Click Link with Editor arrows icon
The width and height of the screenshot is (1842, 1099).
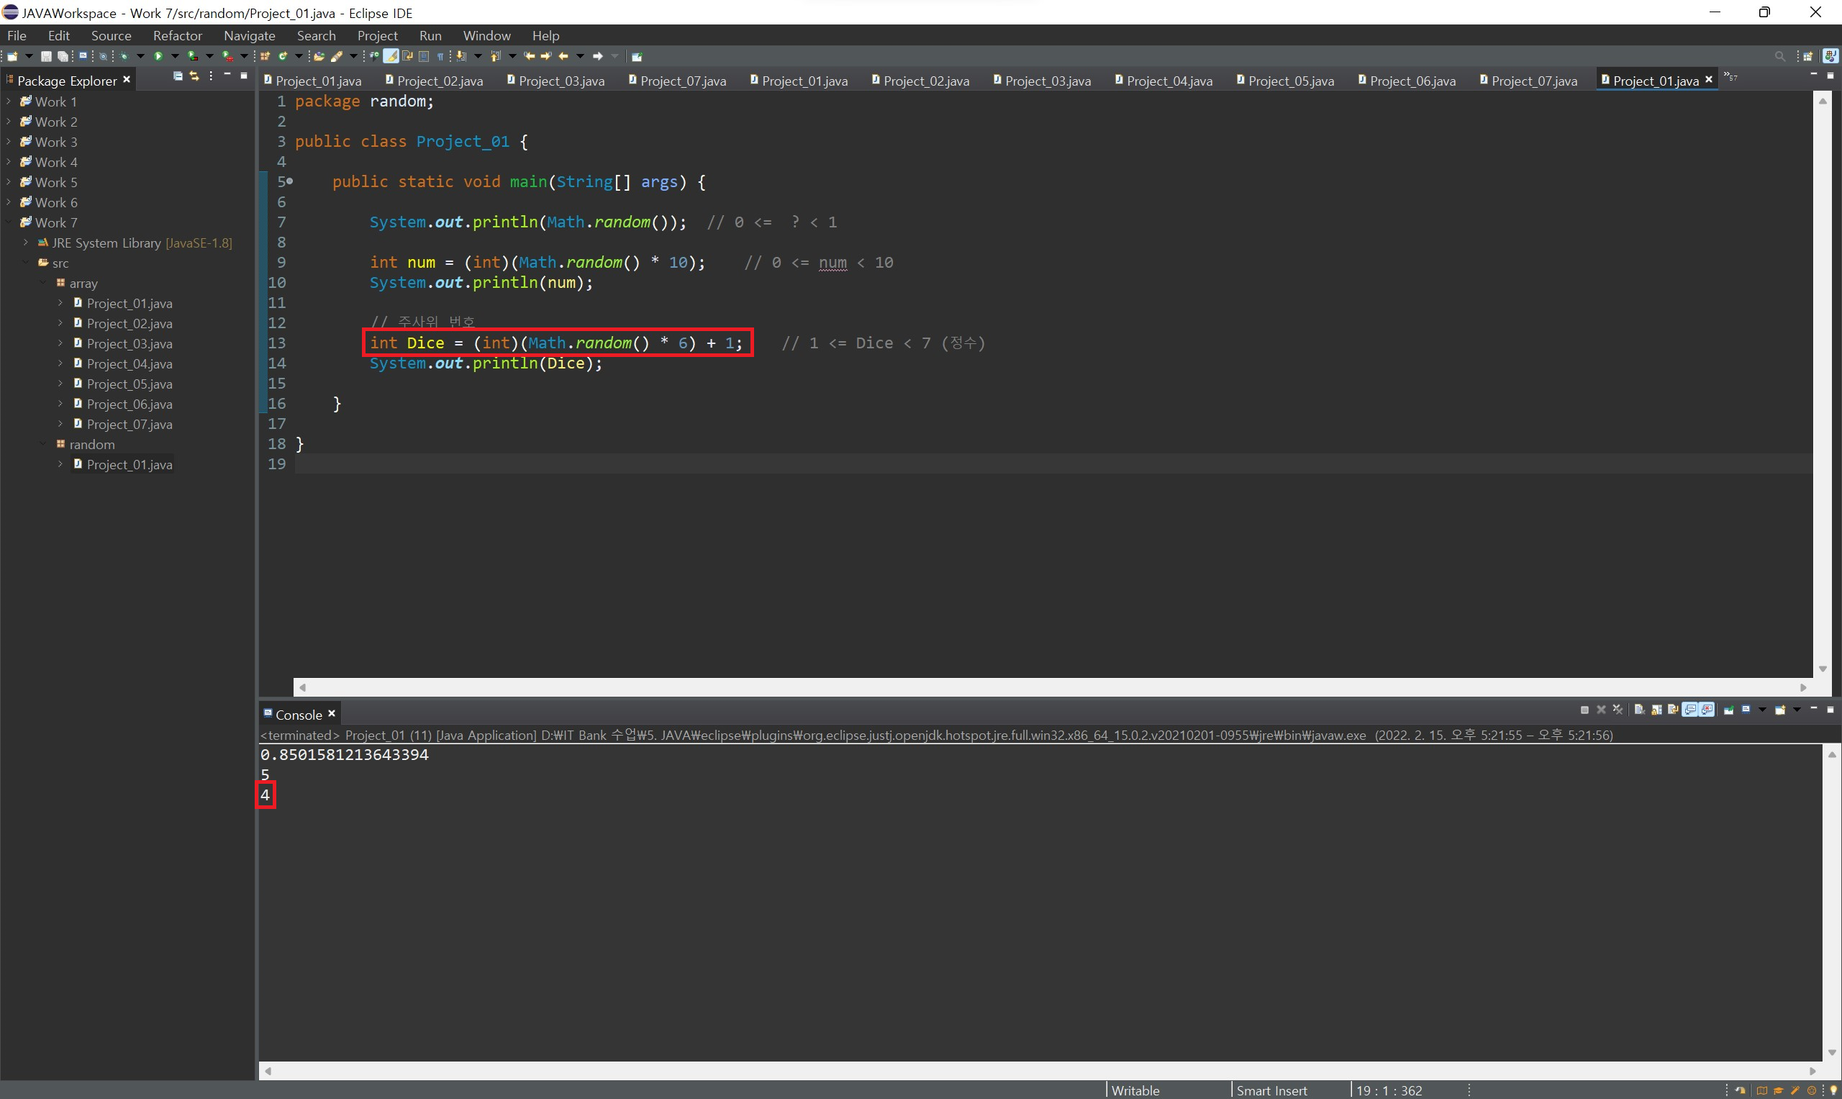tap(195, 76)
